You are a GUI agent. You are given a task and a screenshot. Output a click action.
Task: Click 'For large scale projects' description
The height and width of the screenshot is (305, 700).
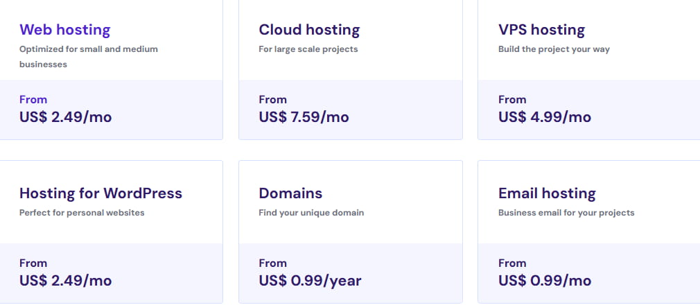pyautogui.click(x=308, y=49)
